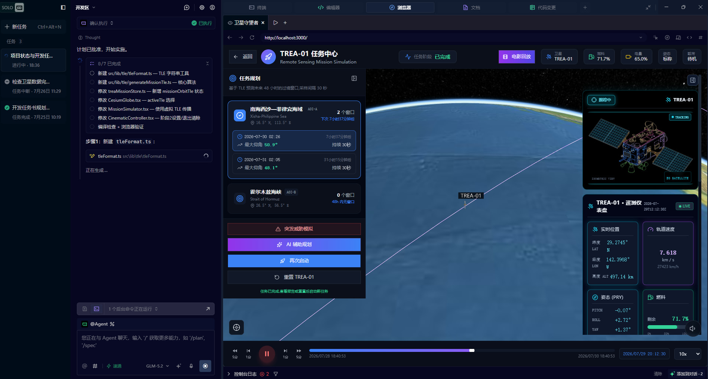The height and width of the screenshot is (379, 708).
Task: Toggle 速通 fast mode in chat
Action: pos(114,366)
